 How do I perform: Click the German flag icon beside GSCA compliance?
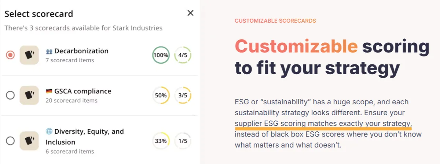[49, 92]
